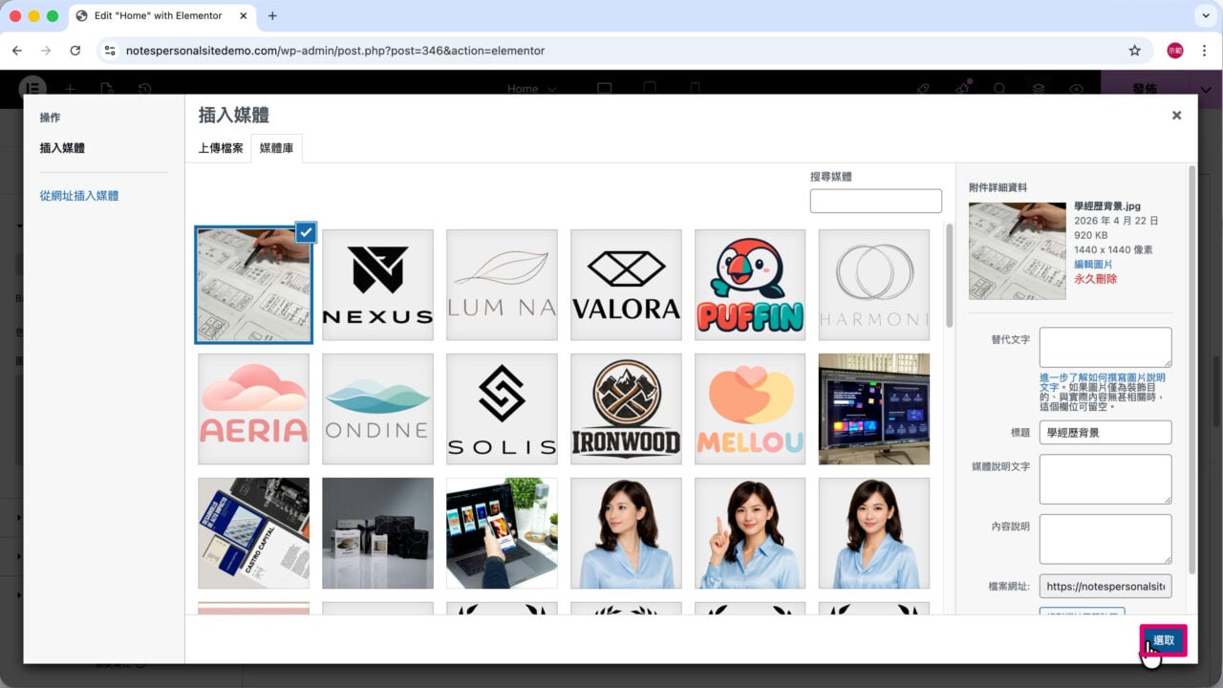Go back in browser history
The height and width of the screenshot is (688, 1223).
point(17,51)
